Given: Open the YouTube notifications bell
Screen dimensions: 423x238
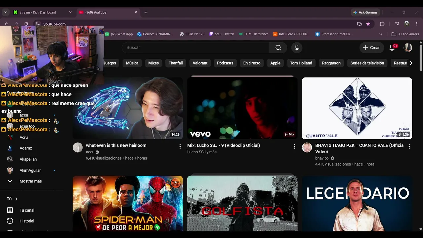Looking at the screenshot, I should pos(392,48).
